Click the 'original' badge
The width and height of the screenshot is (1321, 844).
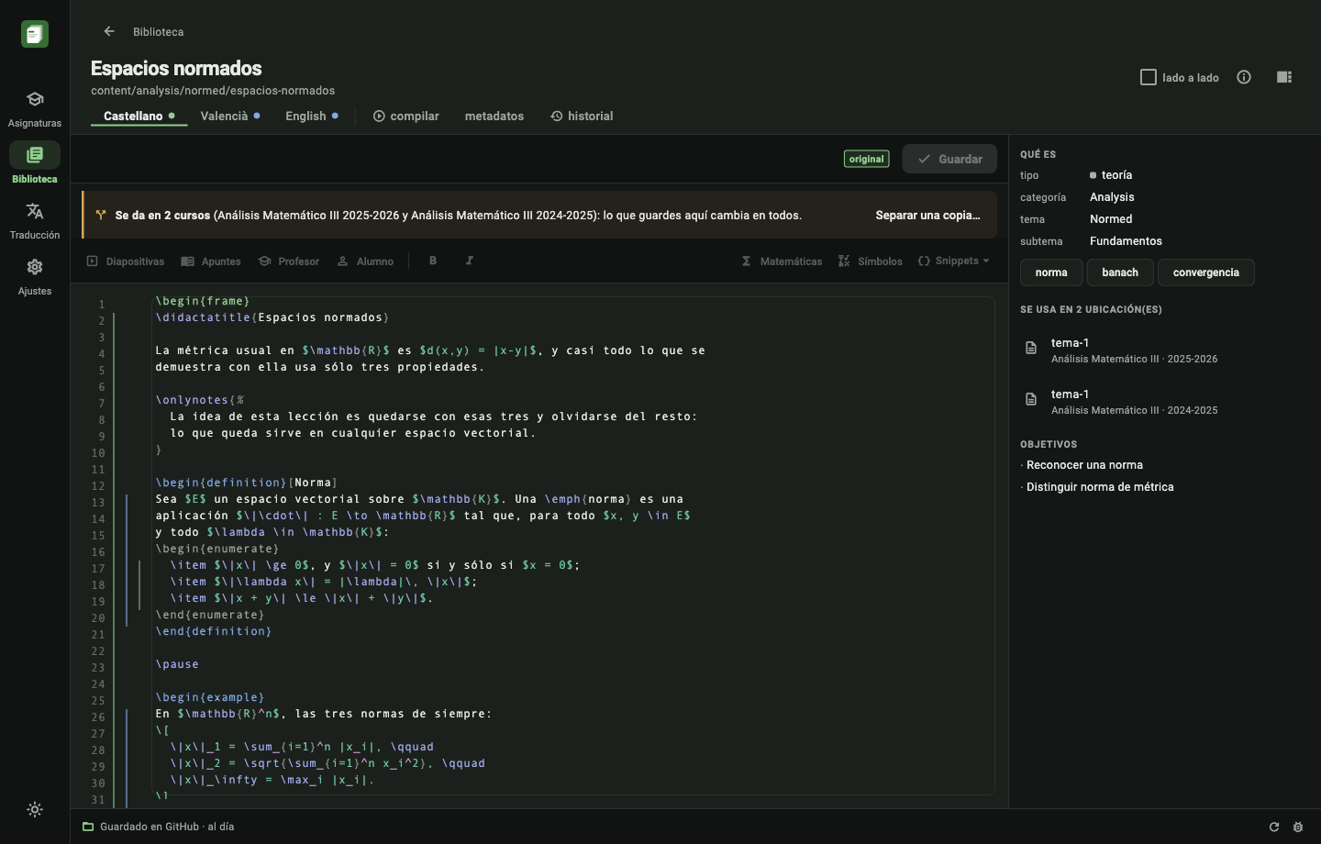[867, 159]
